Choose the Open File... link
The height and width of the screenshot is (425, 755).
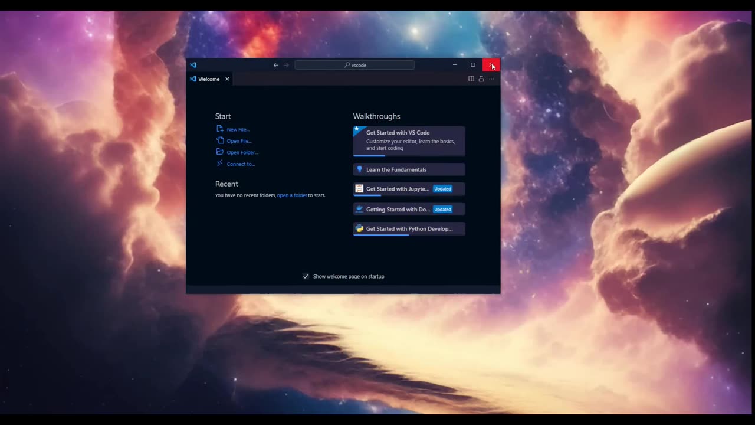click(x=239, y=141)
